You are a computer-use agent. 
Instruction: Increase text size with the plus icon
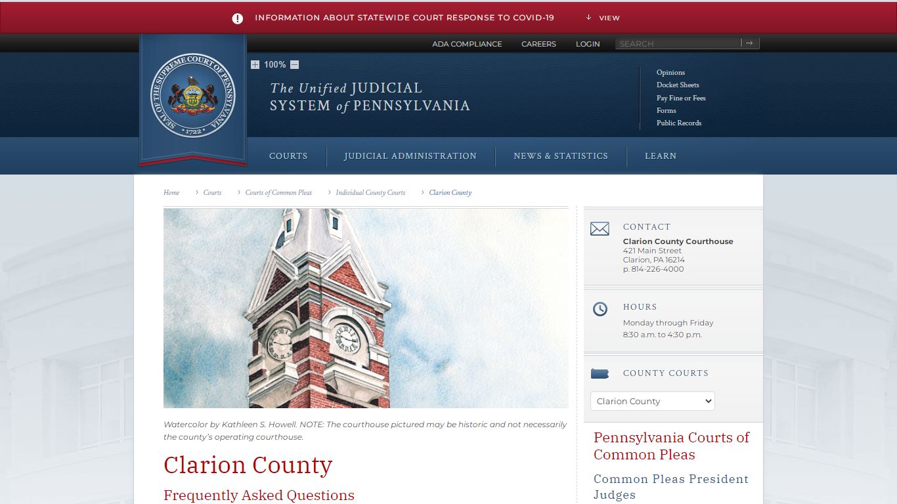[255, 64]
